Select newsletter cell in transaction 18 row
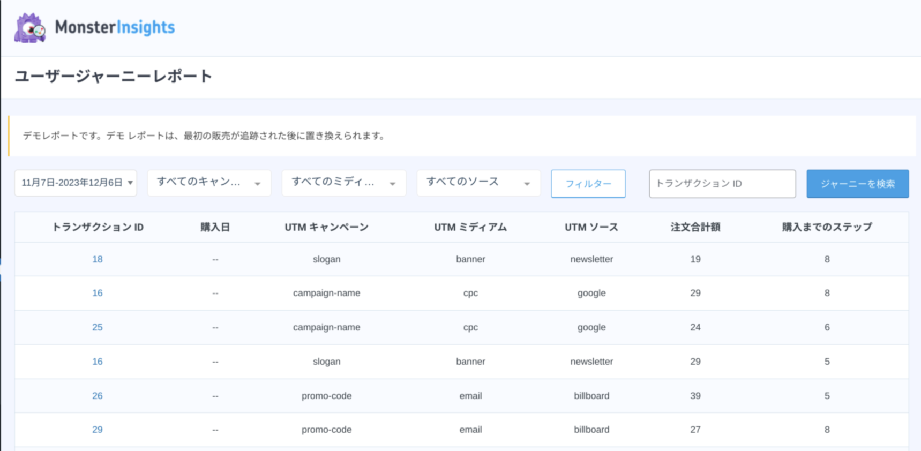The width and height of the screenshot is (921, 451). pyautogui.click(x=591, y=259)
